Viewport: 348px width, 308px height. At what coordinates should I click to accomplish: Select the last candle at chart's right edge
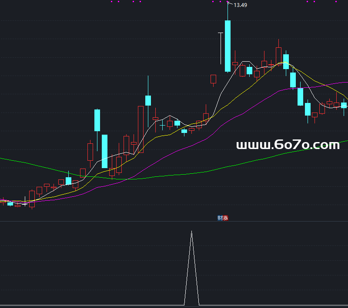click(x=344, y=105)
